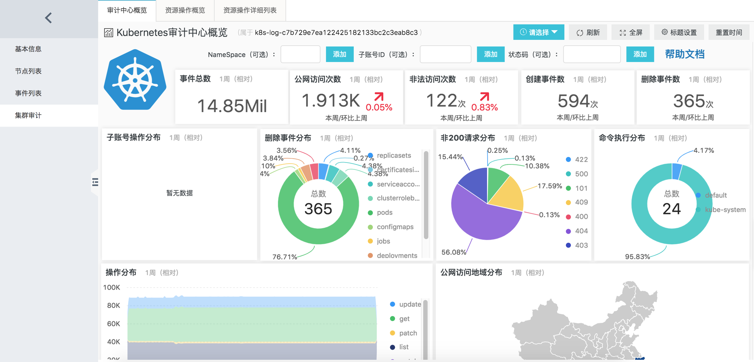Image resolution: width=754 pixels, height=362 pixels.
Task: Toggle 422 status code legend entry
Action: 577,160
